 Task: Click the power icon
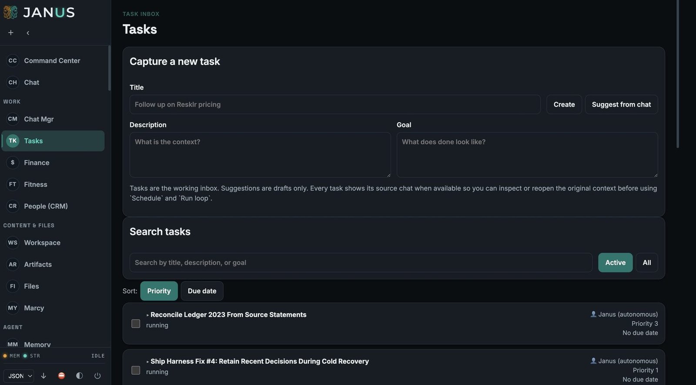[97, 376]
